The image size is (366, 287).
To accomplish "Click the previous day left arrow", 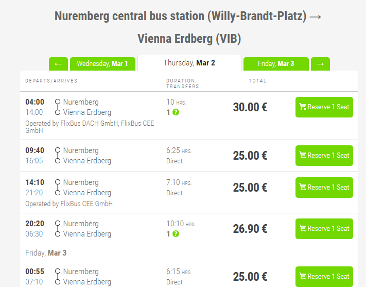I will coord(58,64).
